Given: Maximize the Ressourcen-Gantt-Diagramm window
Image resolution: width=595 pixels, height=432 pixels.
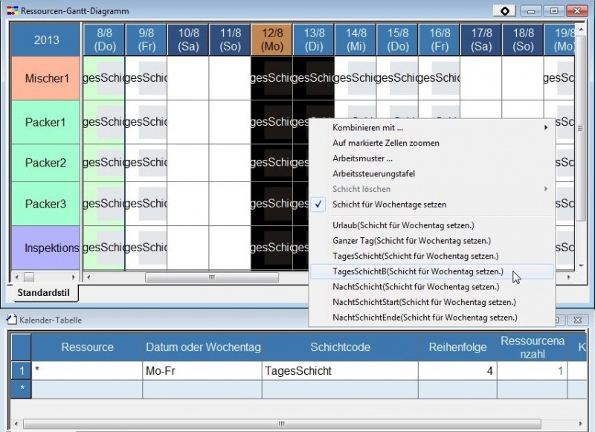Looking at the screenshot, I should [553, 10].
